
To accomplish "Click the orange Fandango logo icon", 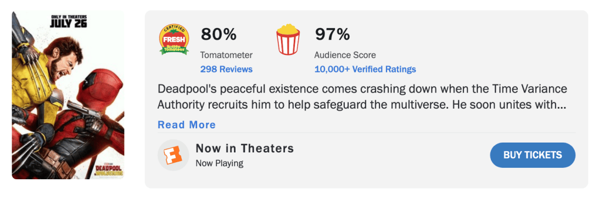I will click(x=173, y=155).
